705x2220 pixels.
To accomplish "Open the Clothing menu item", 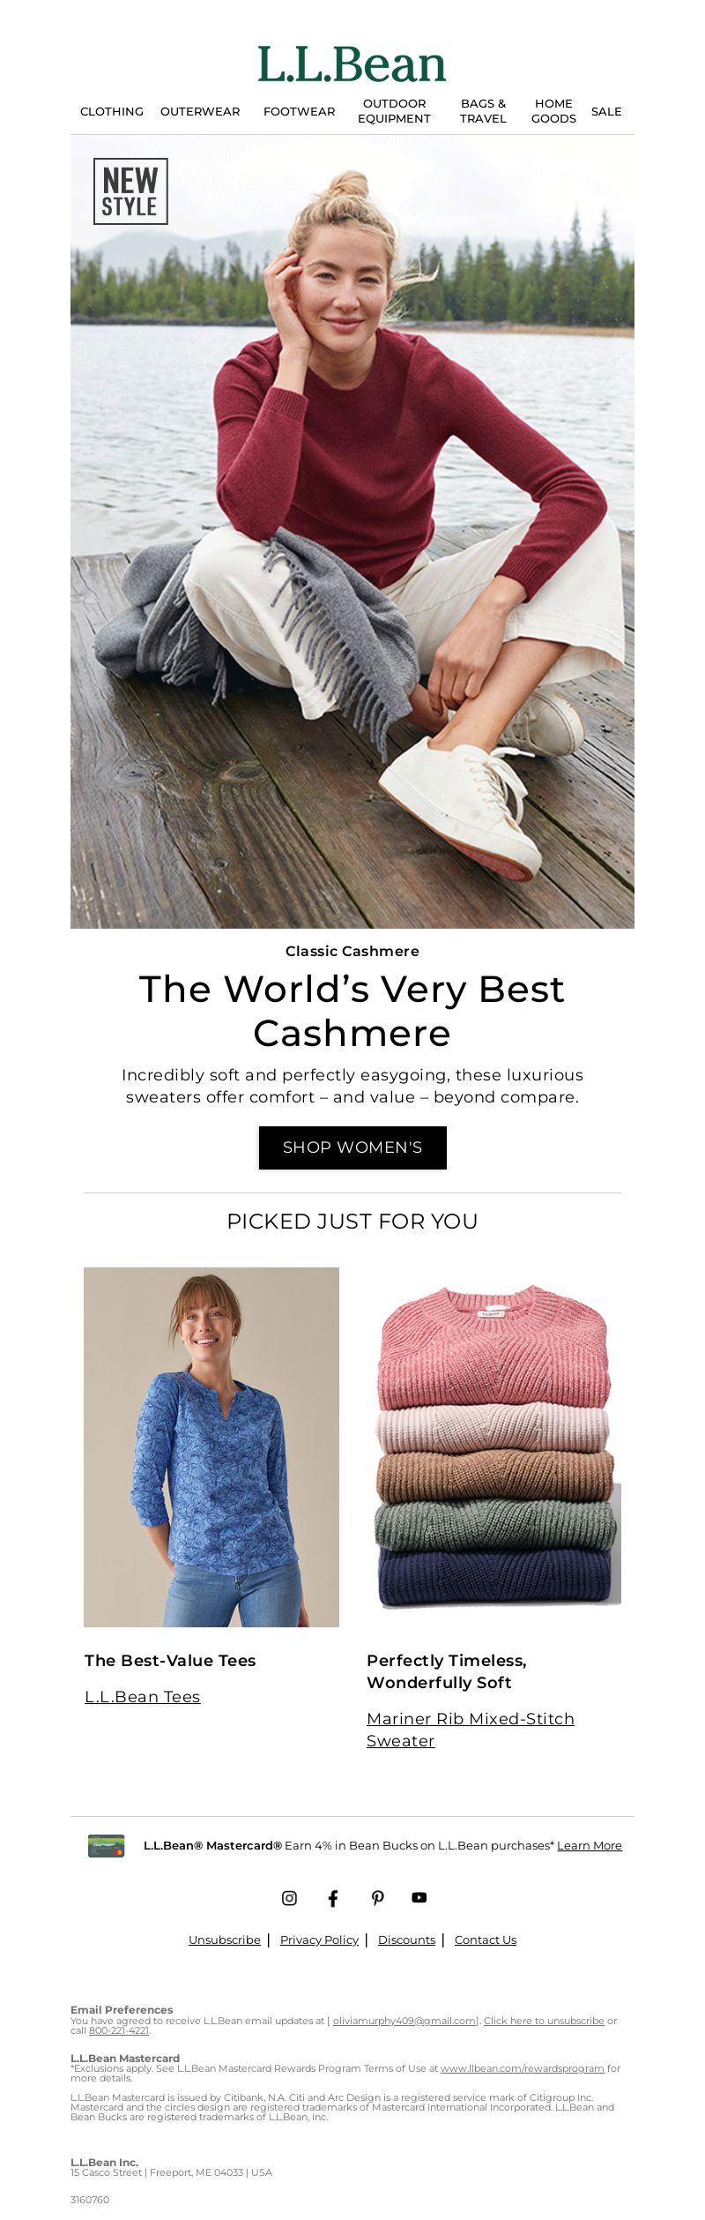I will pos(112,111).
